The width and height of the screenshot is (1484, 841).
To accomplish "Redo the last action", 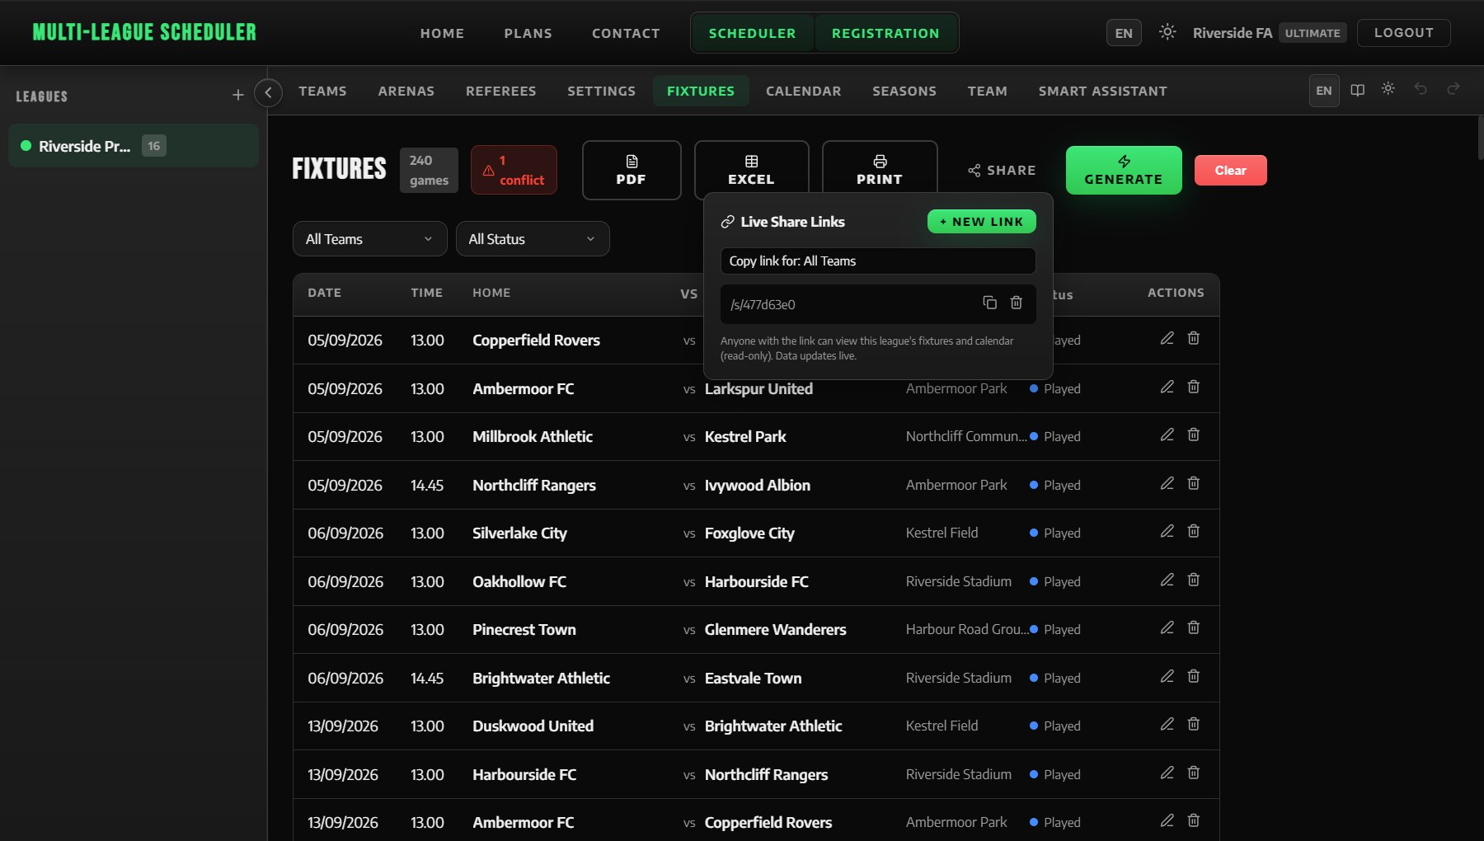I will (1453, 89).
